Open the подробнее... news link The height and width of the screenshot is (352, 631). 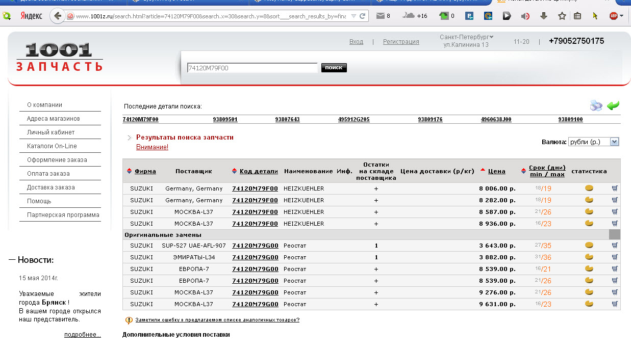click(83, 335)
